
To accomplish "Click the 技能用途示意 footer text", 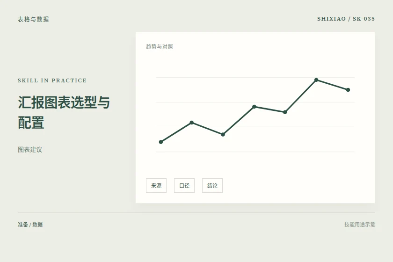I will click(x=360, y=225).
